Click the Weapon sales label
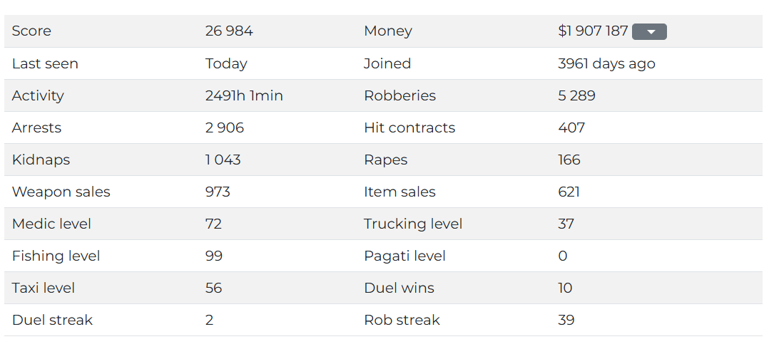This screenshot has width=769, height=354. [x=61, y=192]
